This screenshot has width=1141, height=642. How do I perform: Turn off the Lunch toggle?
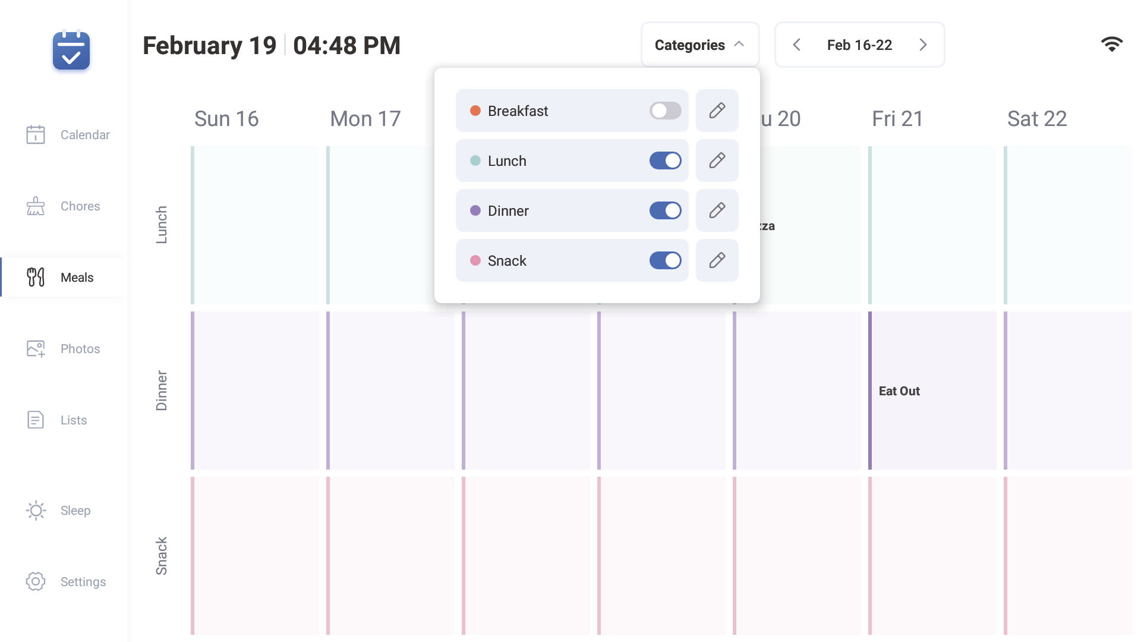(x=665, y=160)
